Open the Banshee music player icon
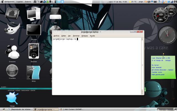 pyautogui.click(x=34, y=51)
